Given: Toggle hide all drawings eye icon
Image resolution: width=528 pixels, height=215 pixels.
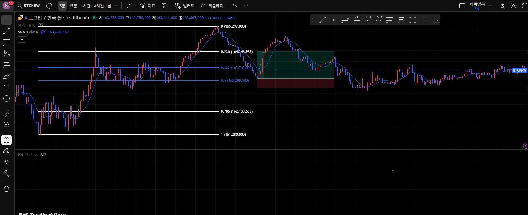Looking at the screenshot, I should pos(7,173).
